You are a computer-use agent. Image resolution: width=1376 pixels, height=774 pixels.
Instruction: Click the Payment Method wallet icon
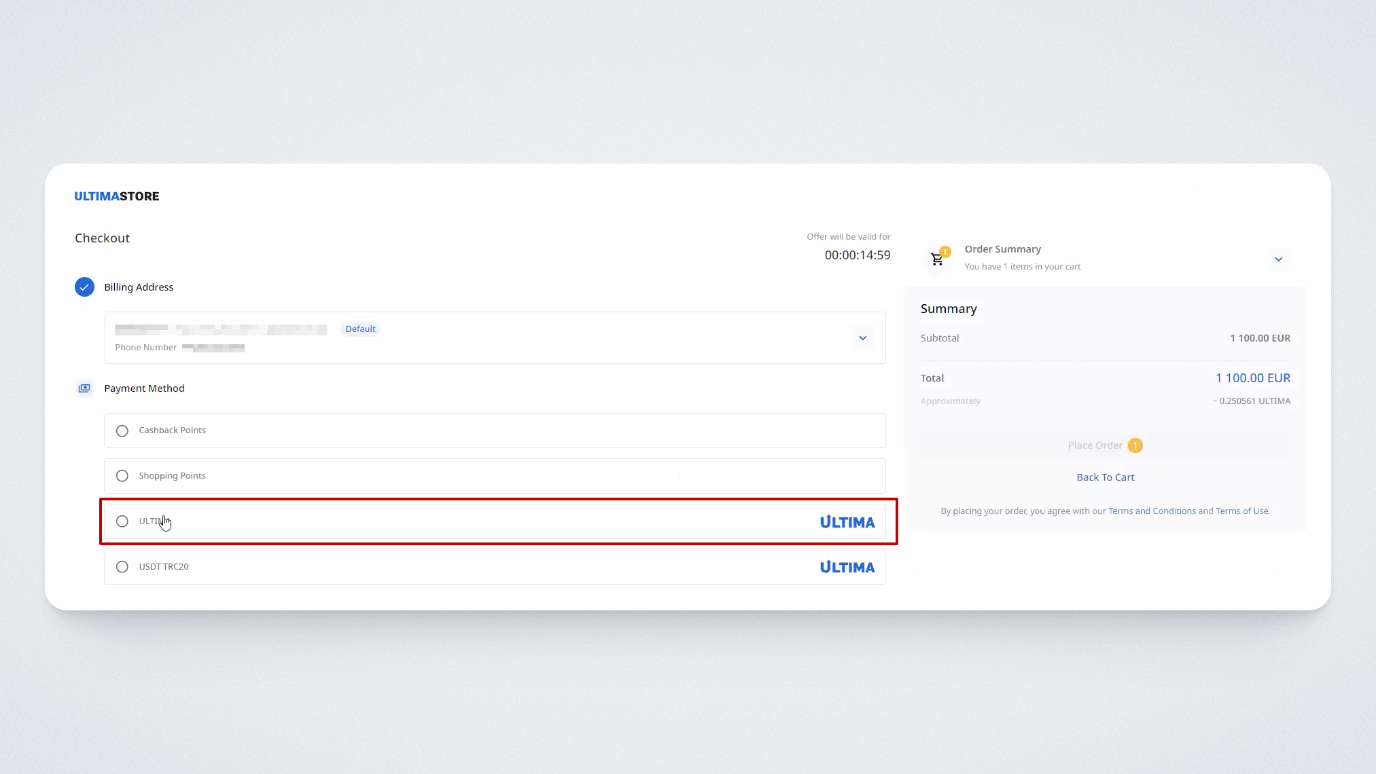point(84,388)
